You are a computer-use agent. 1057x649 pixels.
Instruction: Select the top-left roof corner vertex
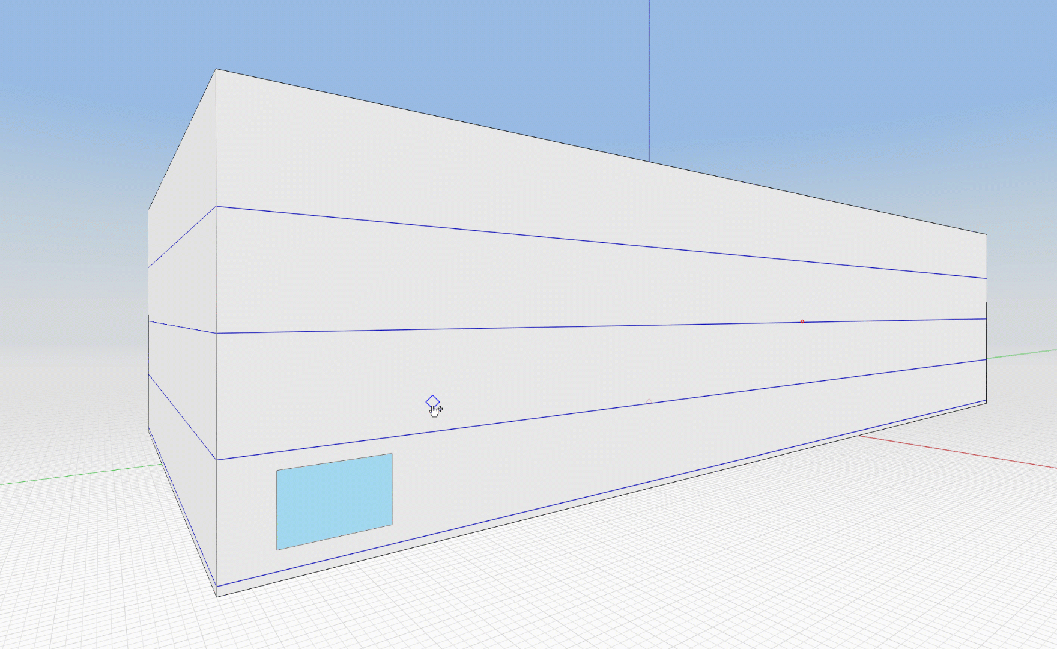click(216, 69)
